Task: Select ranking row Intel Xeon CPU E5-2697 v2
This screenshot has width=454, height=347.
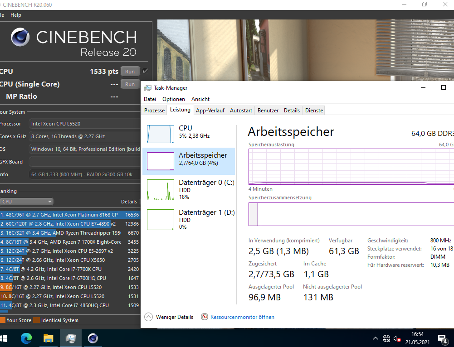Action: pos(70,251)
